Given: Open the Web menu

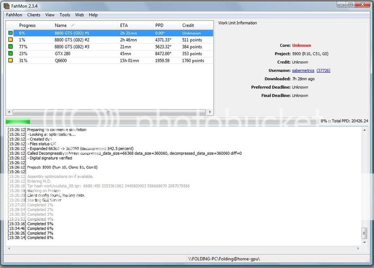Looking at the screenshot, I should 79,15.
